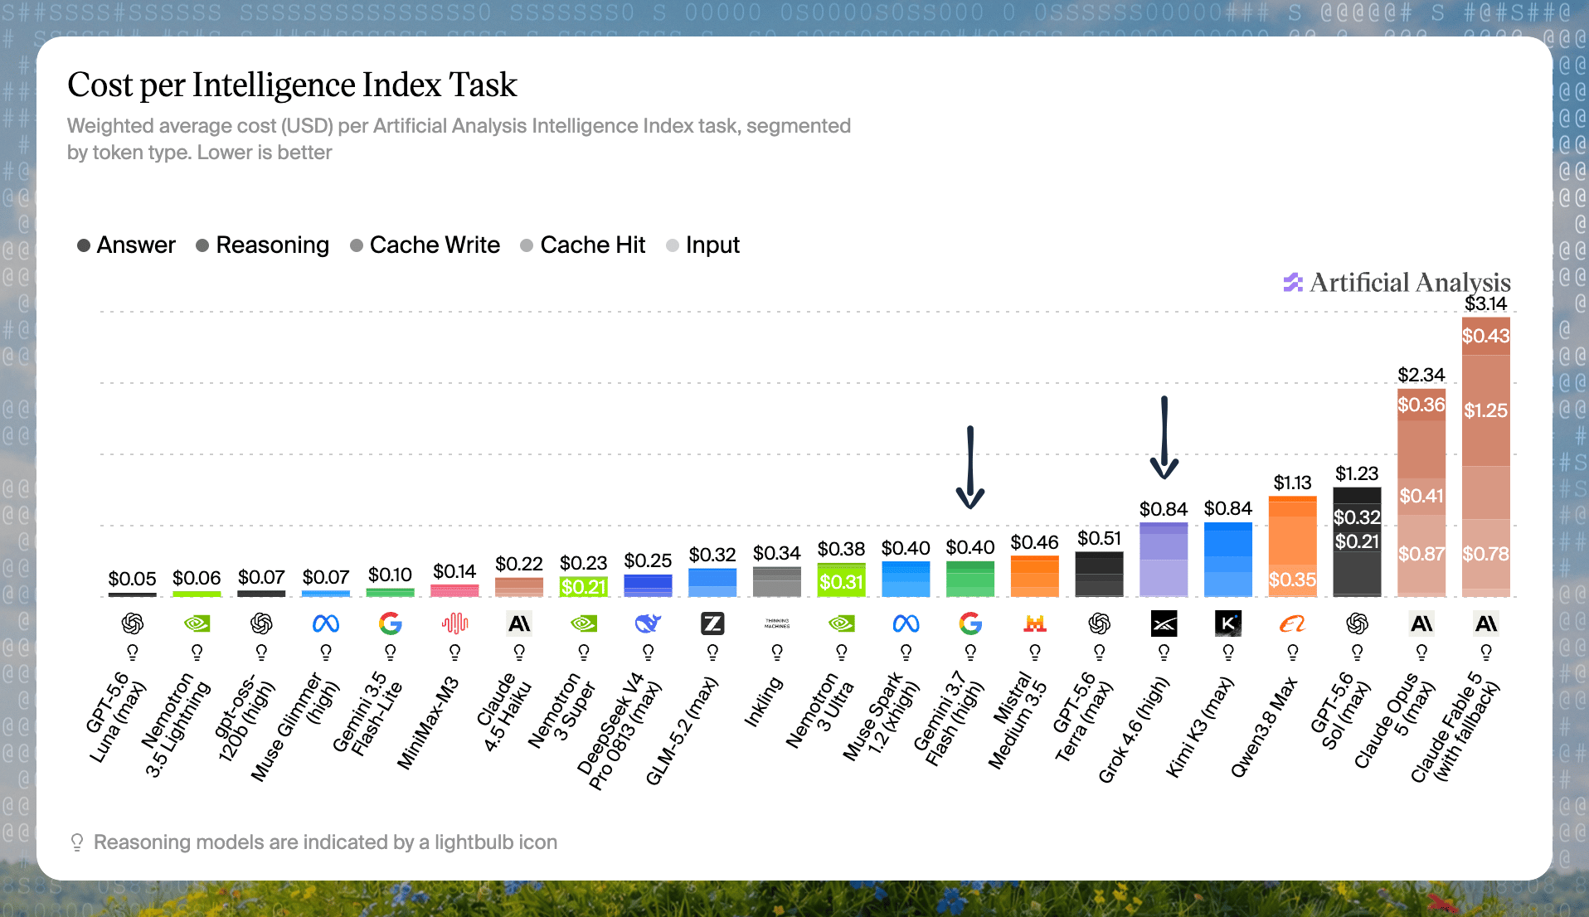Select the Mistral Medium 3.5 orange bar
The height and width of the screenshot is (917, 1589).
(x=1035, y=576)
